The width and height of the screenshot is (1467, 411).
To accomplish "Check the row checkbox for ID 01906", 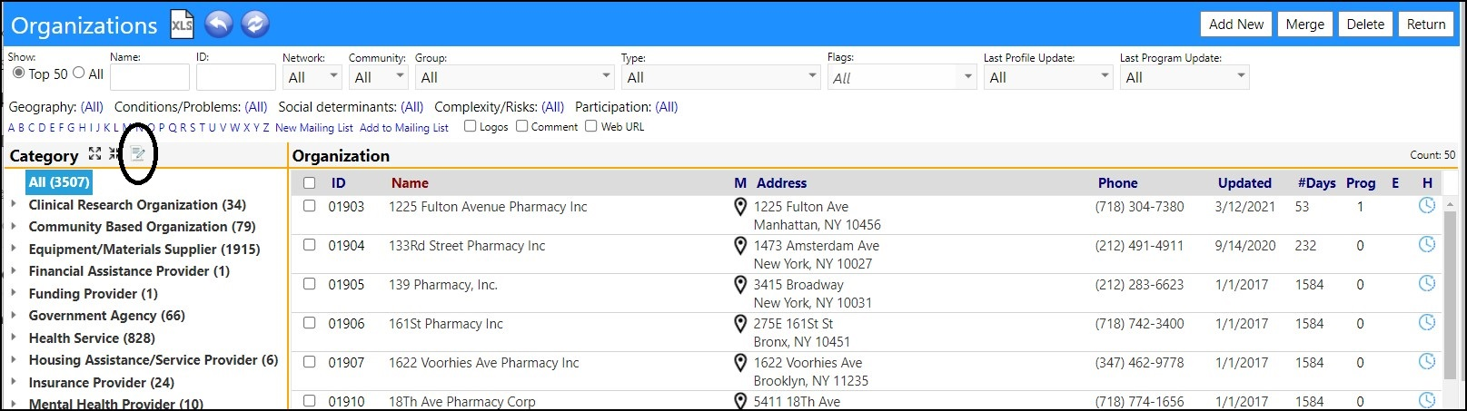I will point(309,323).
